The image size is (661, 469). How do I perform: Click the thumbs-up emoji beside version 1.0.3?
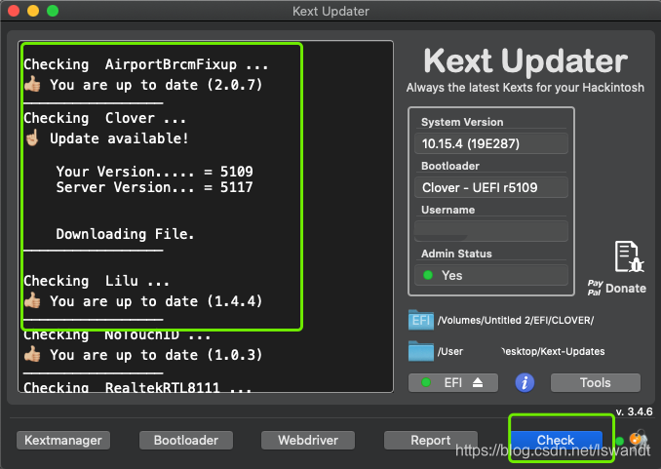coord(32,354)
